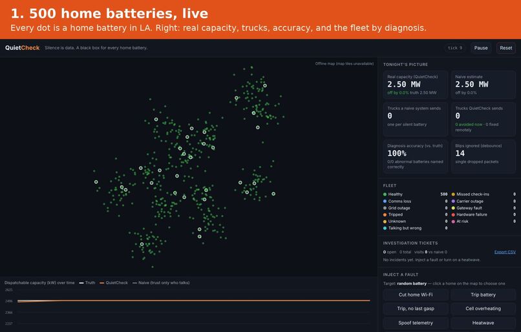This screenshot has height=332, width=521.
Task: Reset the simulation
Action: (x=505, y=48)
